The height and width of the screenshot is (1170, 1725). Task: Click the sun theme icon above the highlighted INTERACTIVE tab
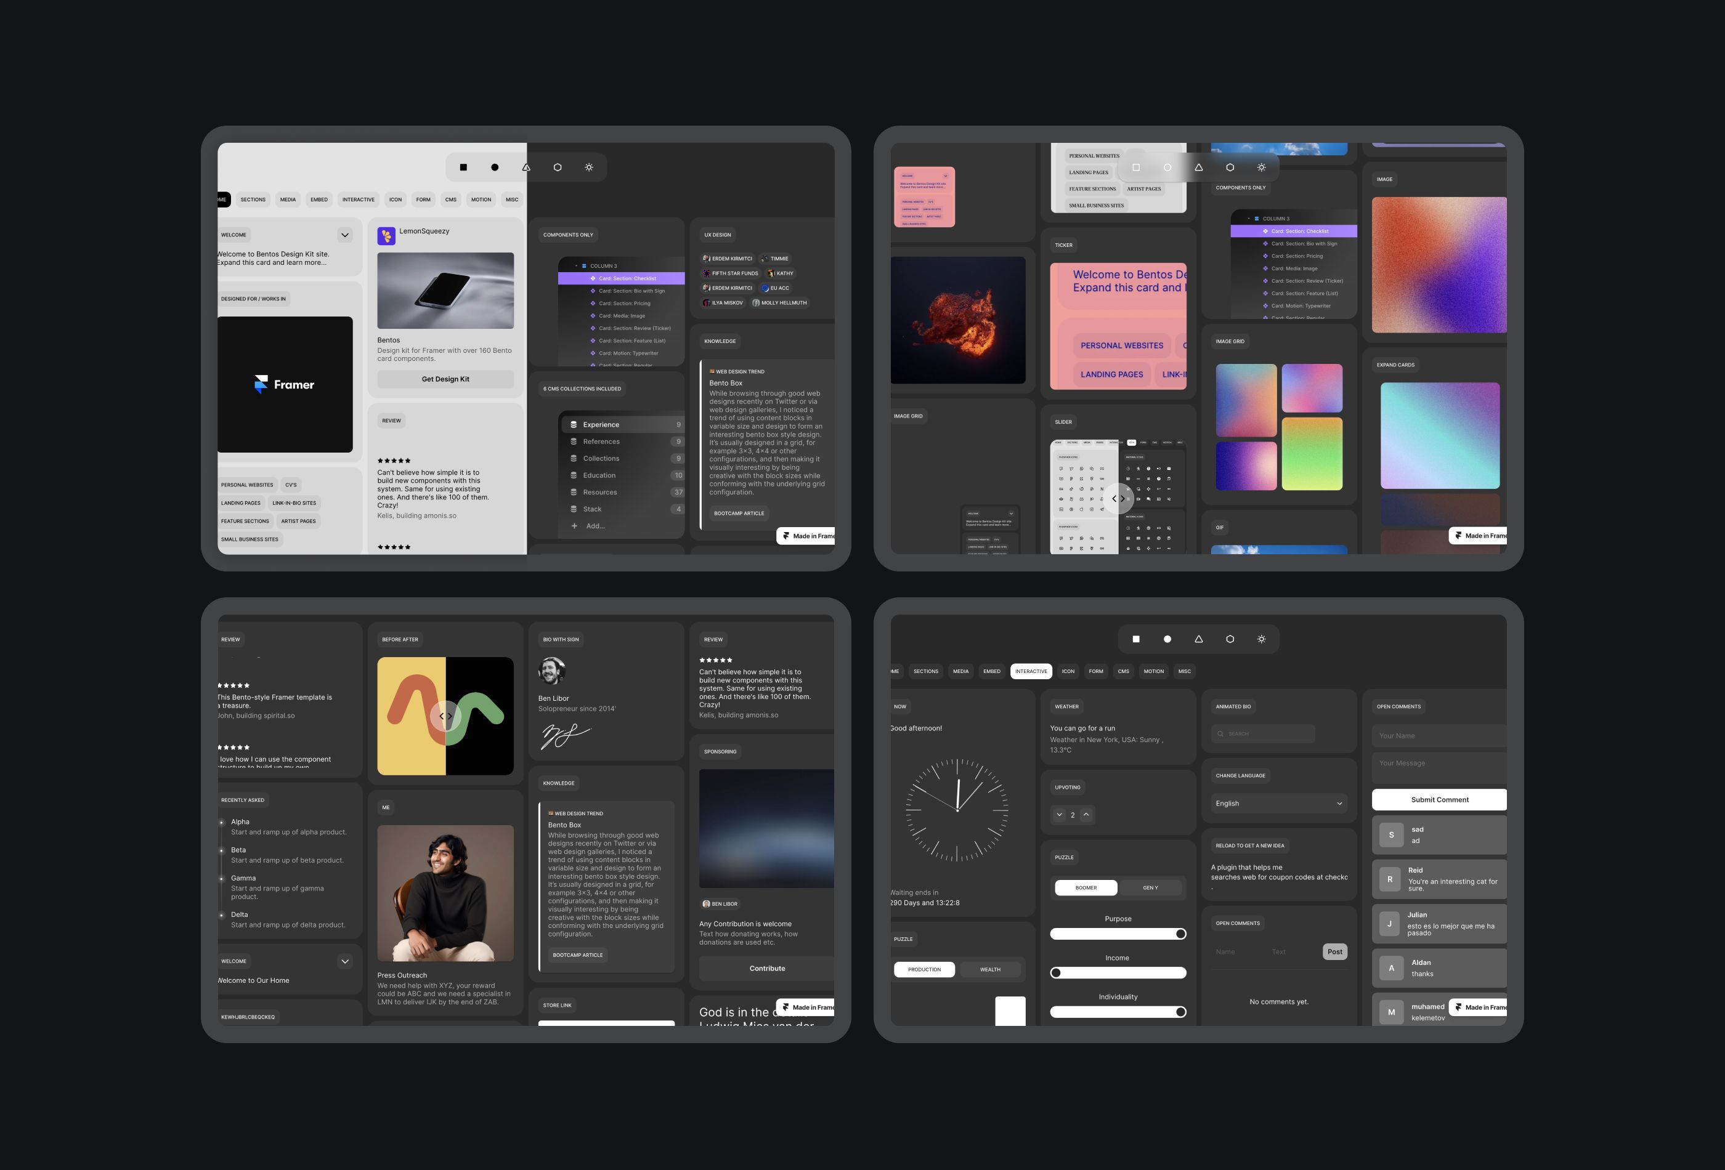(x=1261, y=639)
